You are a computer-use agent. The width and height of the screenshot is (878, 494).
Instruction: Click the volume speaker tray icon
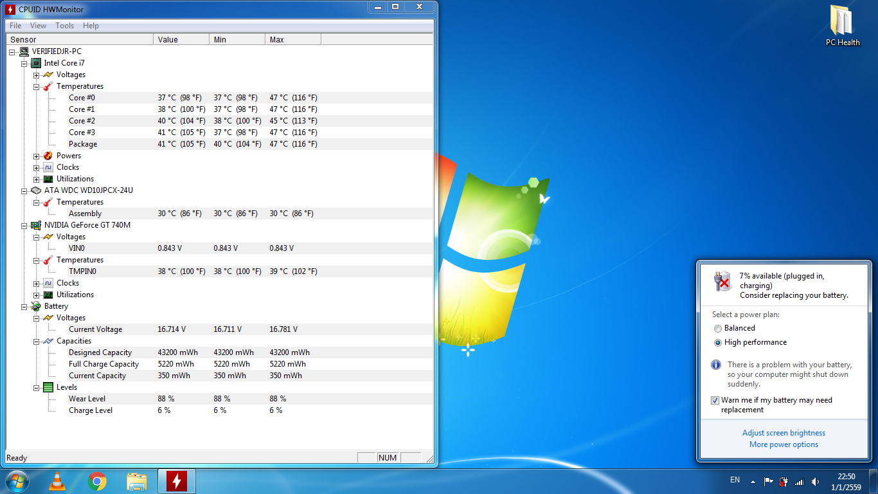point(816,481)
